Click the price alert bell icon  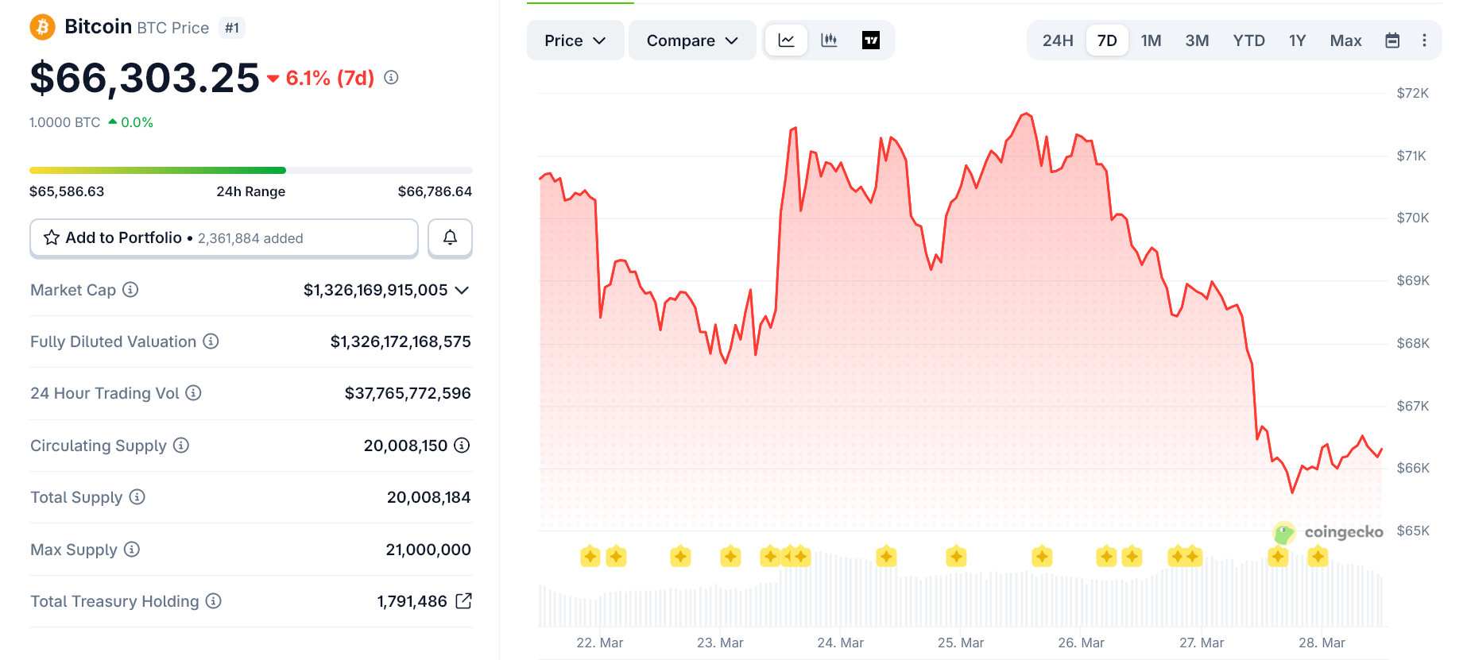click(450, 237)
